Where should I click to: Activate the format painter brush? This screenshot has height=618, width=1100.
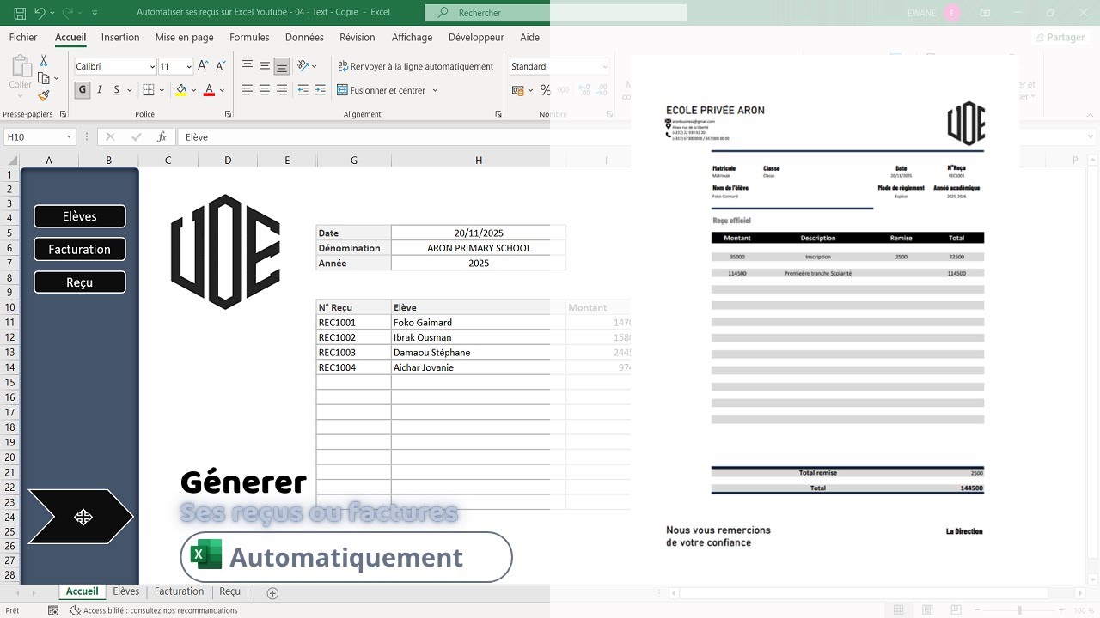tap(44, 95)
